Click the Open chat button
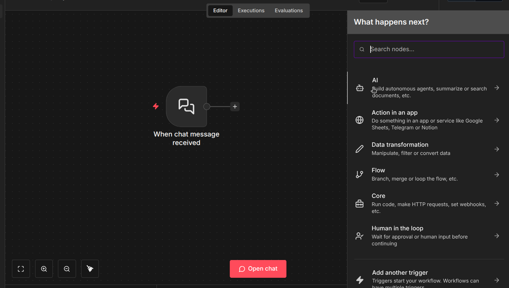This screenshot has width=509, height=288. pos(258,269)
